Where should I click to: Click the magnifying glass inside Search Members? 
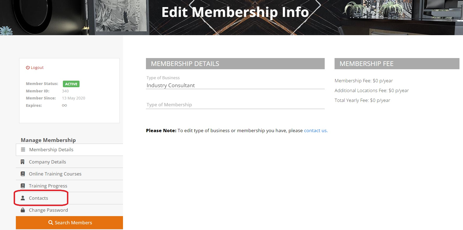51,222
